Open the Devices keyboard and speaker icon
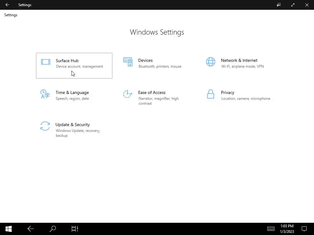The height and width of the screenshot is (235, 314). 128,62
